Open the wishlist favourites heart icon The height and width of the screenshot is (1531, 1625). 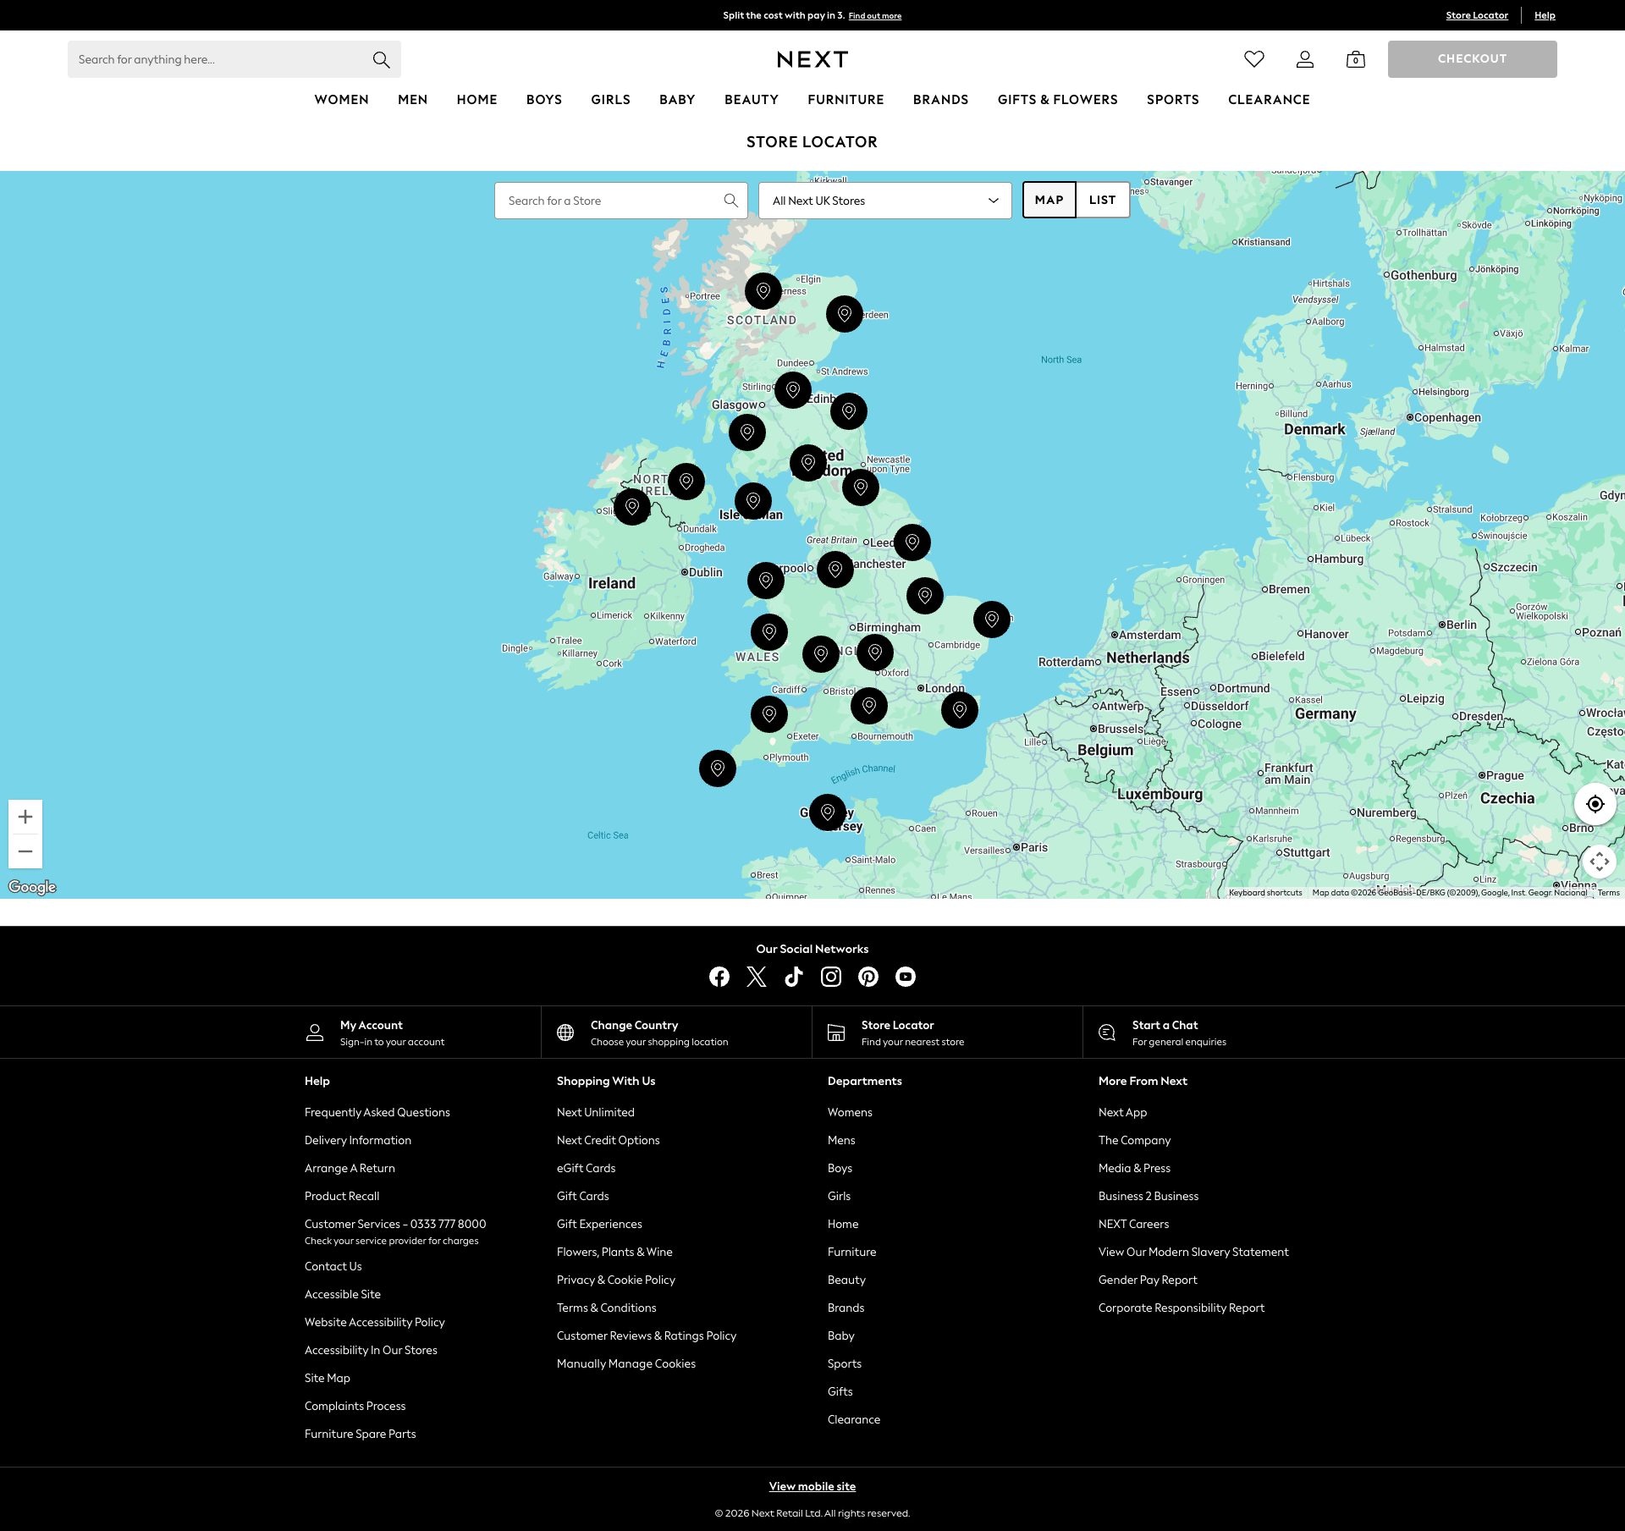[x=1254, y=58]
